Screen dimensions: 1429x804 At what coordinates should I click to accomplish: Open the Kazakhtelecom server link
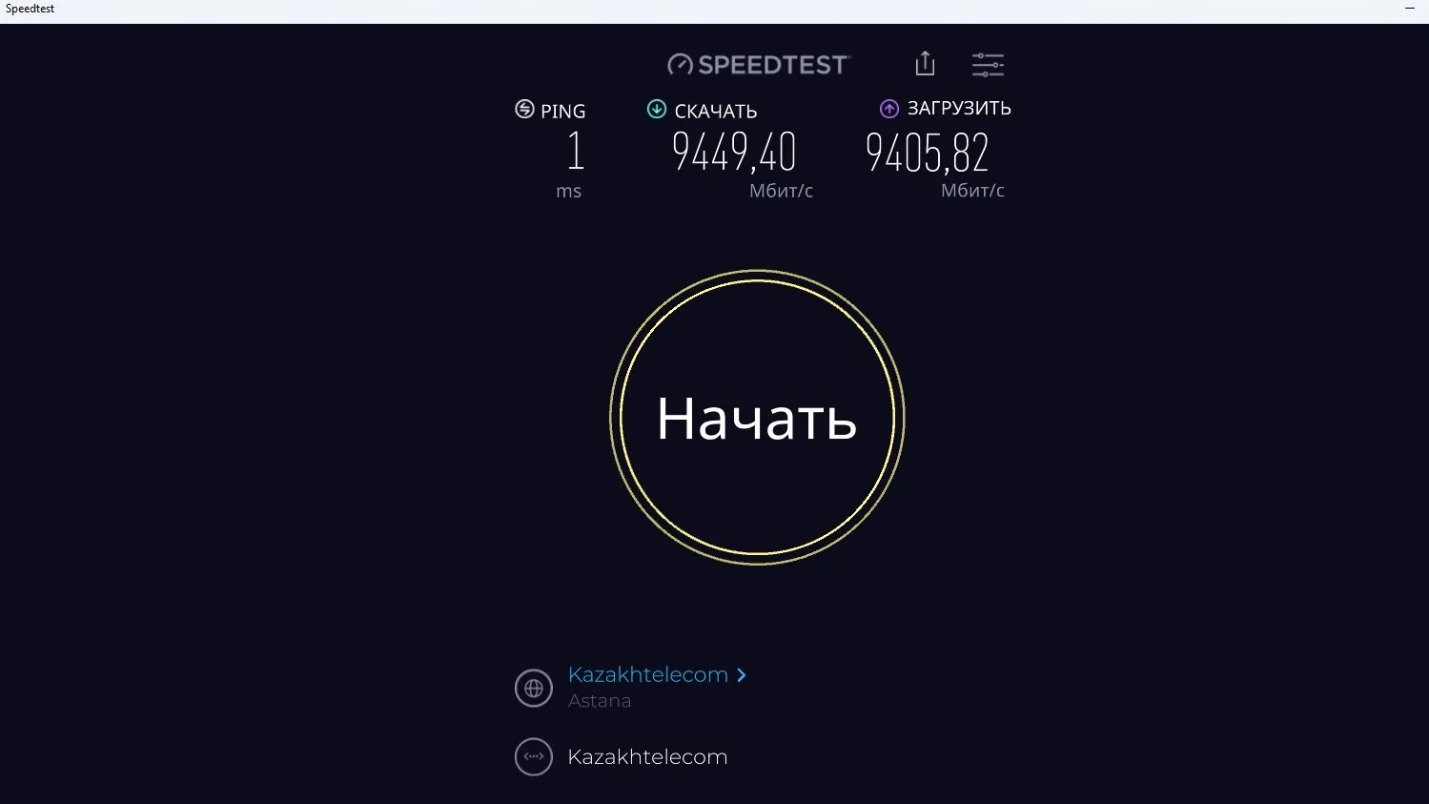pyautogui.click(x=648, y=674)
